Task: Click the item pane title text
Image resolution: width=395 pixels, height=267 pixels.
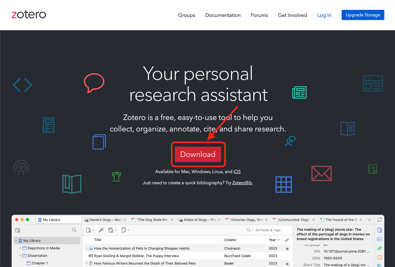Action: 333,234
